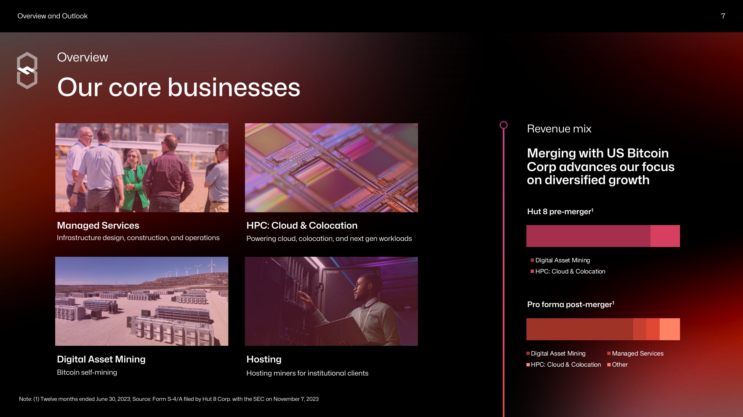The height and width of the screenshot is (417, 743).
Task: Open the HPC chip wafer image
Action: coord(331,167)
